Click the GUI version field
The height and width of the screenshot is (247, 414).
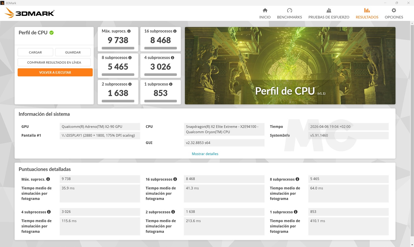224,142
